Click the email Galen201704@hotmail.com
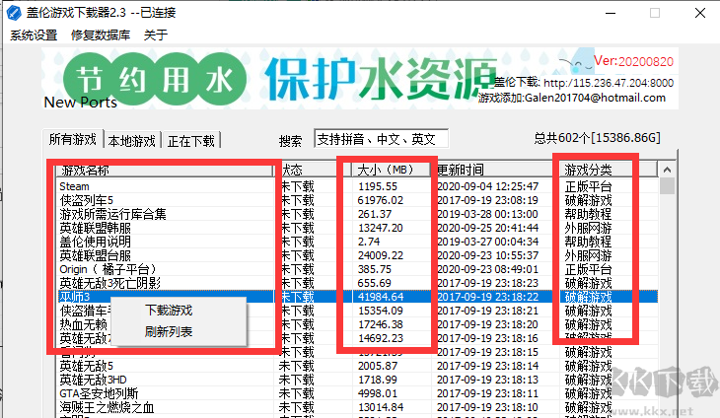Image resolution: width=720 pixels, height=418 pixels. coord(595,98)
